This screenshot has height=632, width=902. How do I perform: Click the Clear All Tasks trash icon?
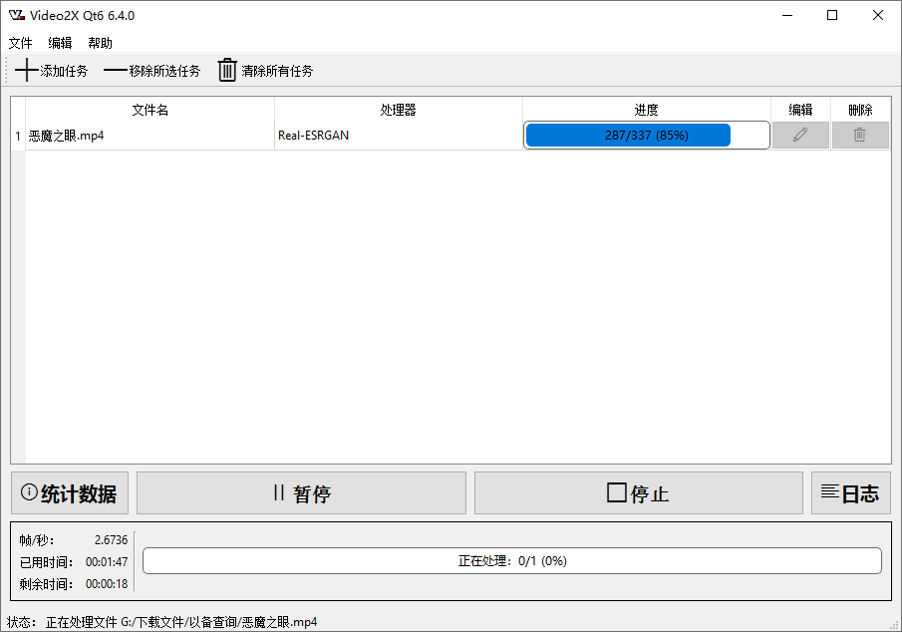(x=228, y=70)
